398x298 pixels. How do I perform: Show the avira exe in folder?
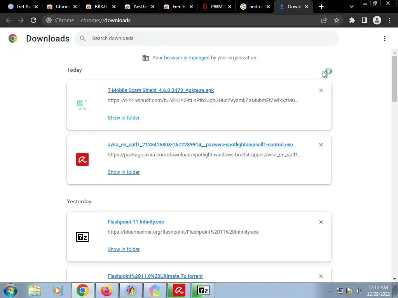[124, 172]
